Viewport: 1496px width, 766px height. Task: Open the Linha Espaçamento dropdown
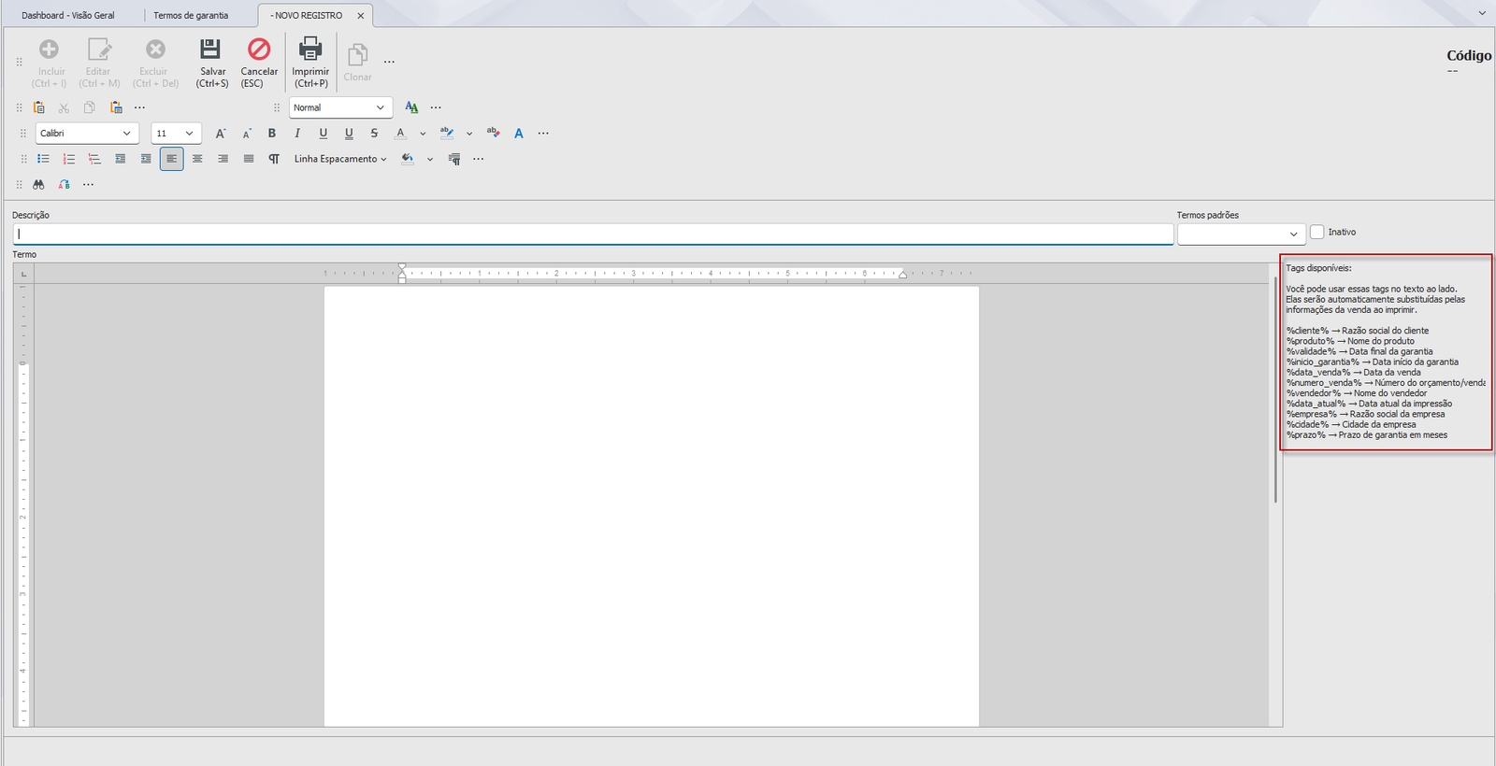[340, 159]
